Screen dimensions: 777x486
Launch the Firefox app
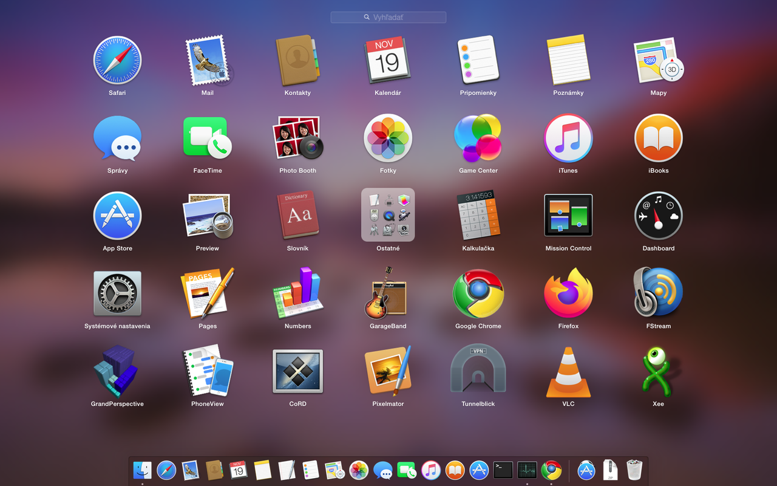click(568, 293)
